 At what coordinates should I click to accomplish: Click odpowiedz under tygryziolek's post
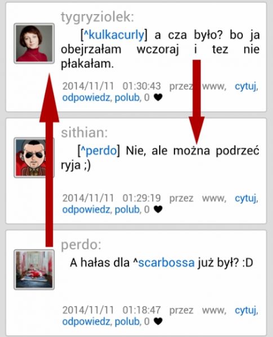click(x=87, y=98)
